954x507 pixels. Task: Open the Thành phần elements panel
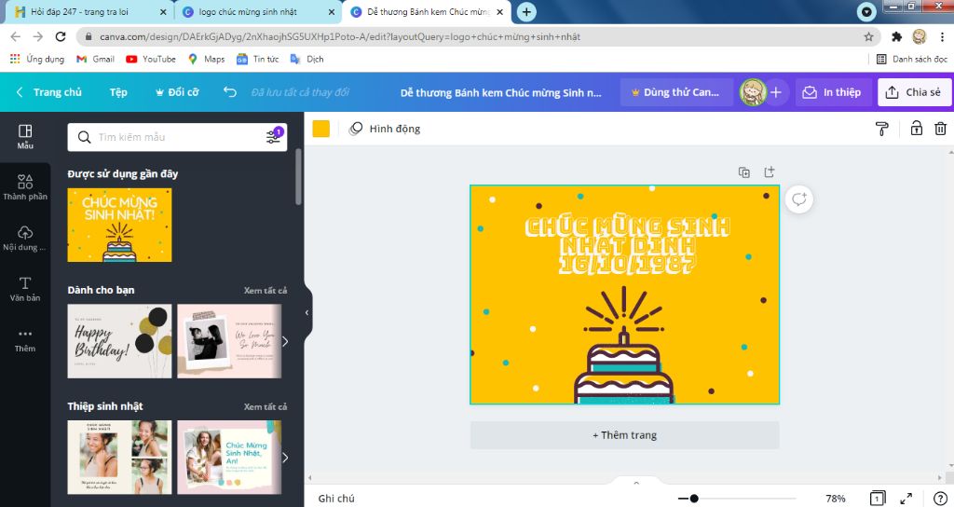coord(25,186)
